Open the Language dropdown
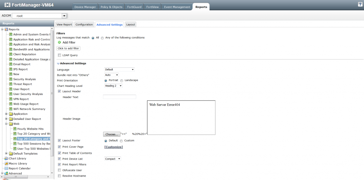Screen dimensions: 364x180 click(119, 70)
